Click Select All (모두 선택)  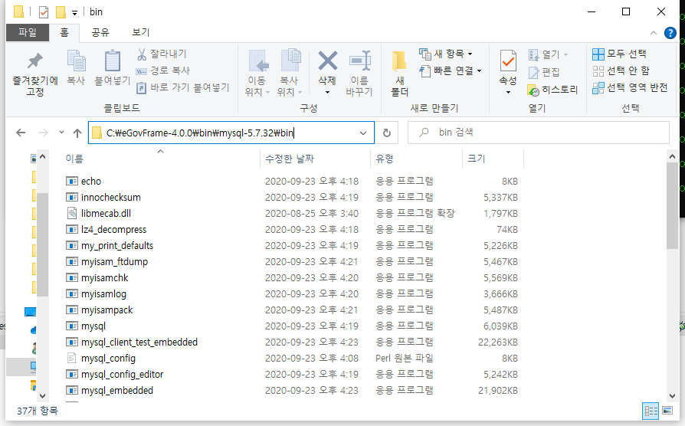coord(619,54)
